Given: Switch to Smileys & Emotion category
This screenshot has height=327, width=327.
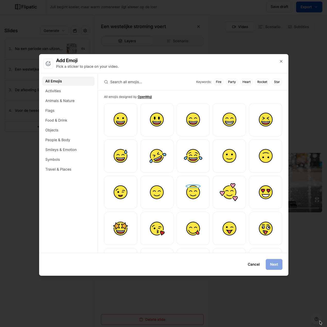Looking at the screenshot, I should click(x=68, y=150).
